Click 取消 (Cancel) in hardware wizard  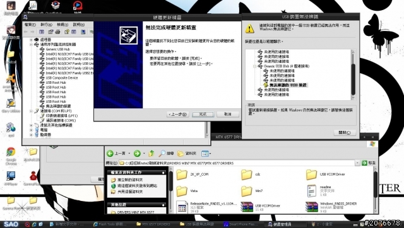click(228, 114)
